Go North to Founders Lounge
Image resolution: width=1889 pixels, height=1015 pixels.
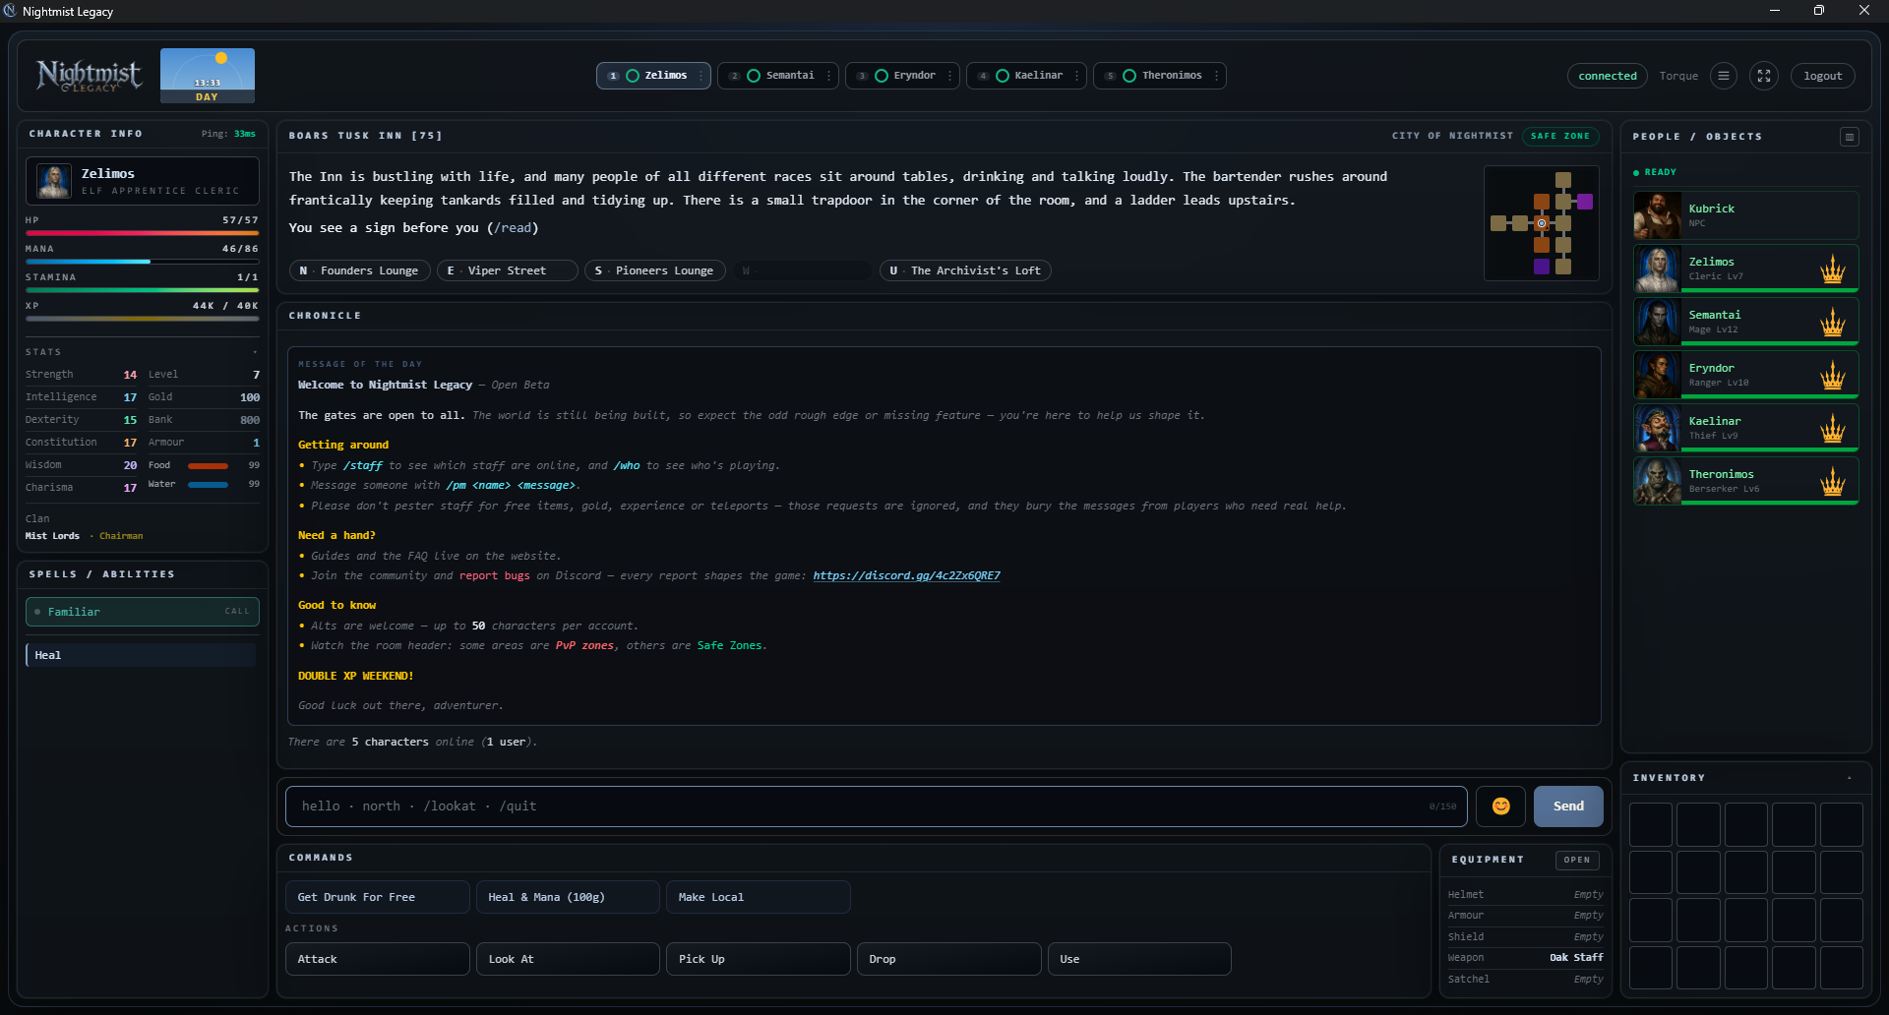pyautogui.click(x=359, y=270)
